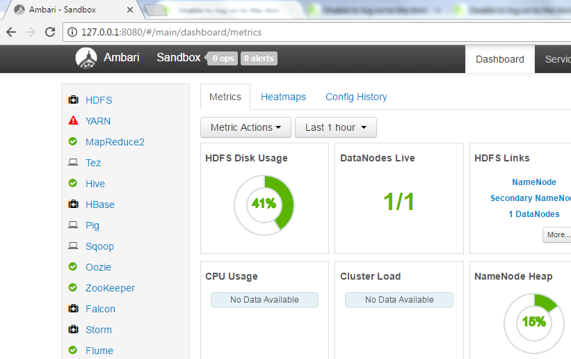This screenshot has width=571, height=359.
Task: Click the Storm maintenance status icon
Action: point(73,330)
